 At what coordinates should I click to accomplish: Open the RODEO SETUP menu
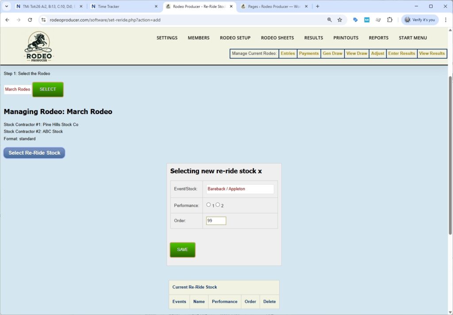click(x=235, y=38)
